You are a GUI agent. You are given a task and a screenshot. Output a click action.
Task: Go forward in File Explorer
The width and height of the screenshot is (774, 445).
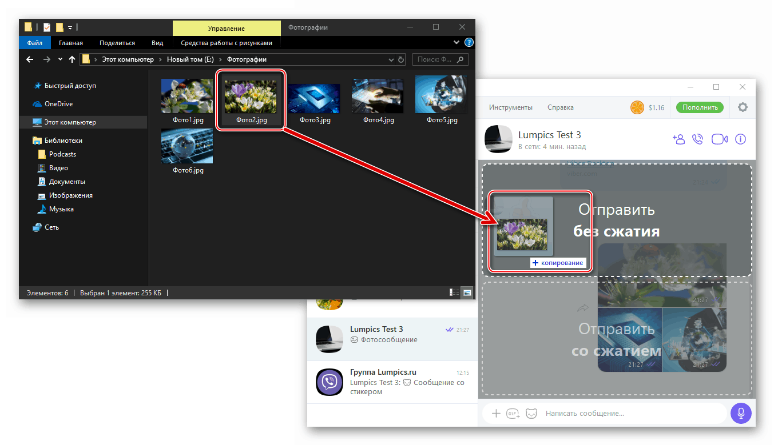[x=47, y=59]
